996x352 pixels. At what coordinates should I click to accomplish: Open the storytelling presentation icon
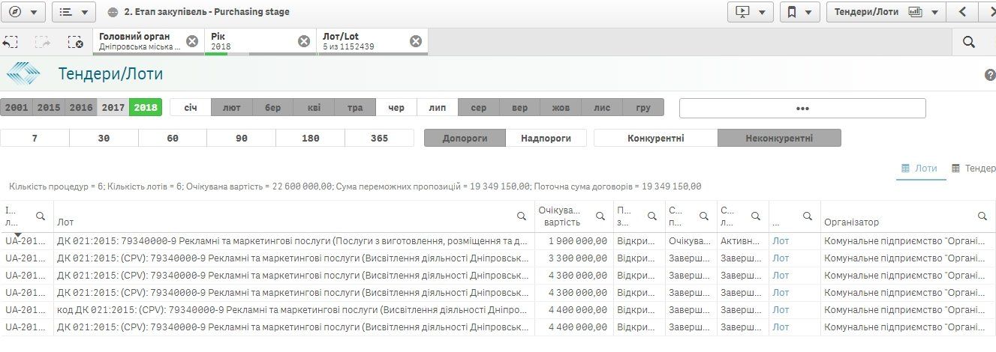pos(743,12)
